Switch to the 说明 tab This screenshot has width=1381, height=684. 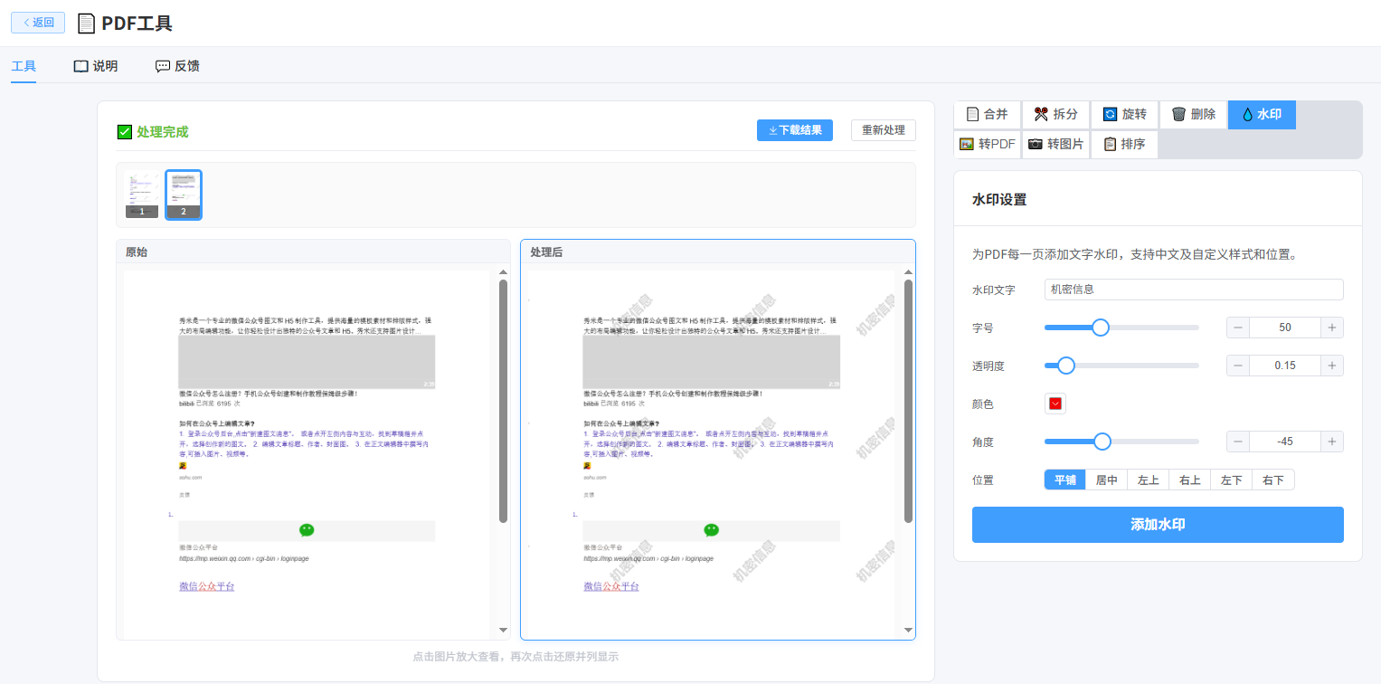tap(95, 66)
